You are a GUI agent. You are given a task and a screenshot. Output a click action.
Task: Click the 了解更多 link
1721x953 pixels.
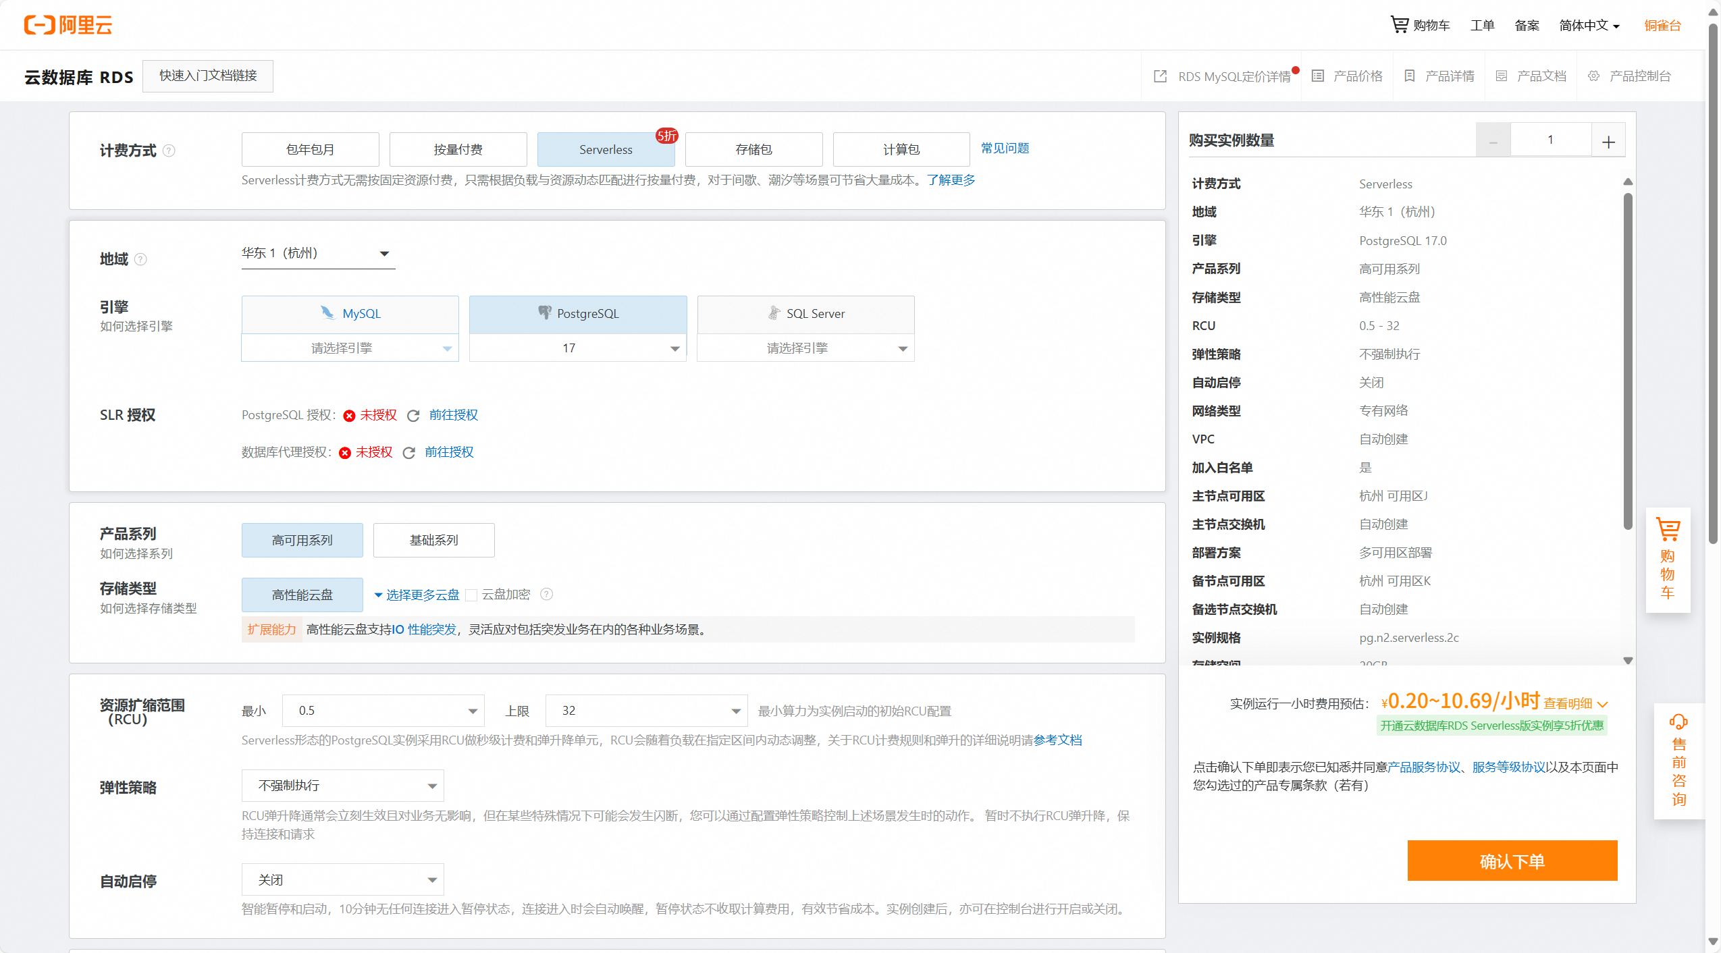[951, 180]
